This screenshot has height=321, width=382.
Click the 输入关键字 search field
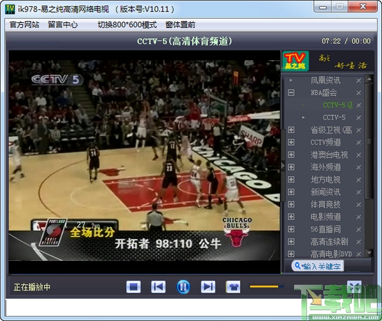coord(318,266)
